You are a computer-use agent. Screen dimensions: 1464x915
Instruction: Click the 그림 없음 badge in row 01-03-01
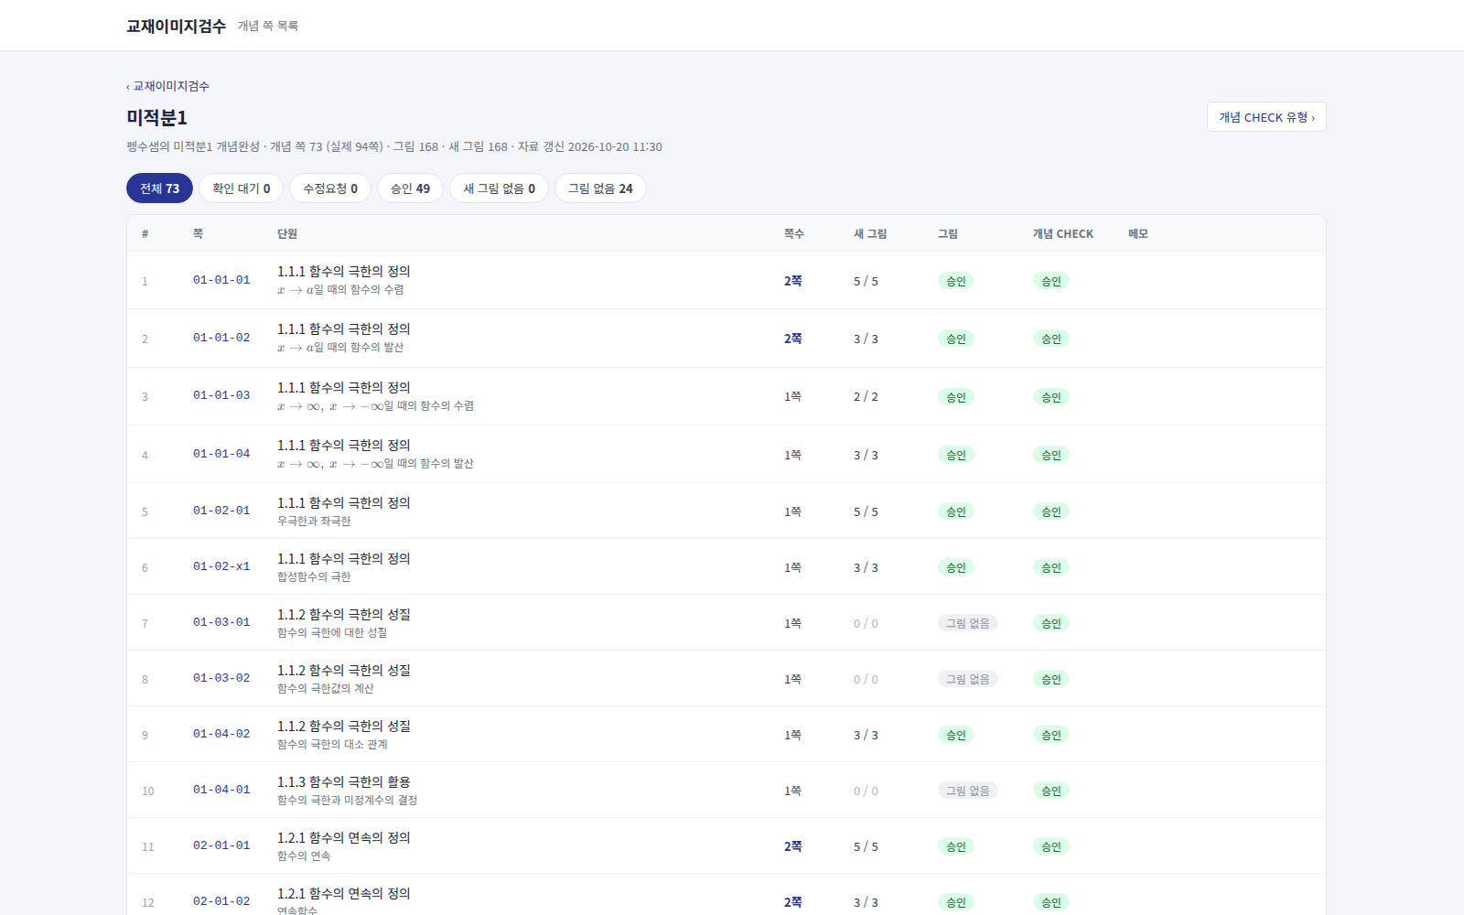[x=968, y=623]
